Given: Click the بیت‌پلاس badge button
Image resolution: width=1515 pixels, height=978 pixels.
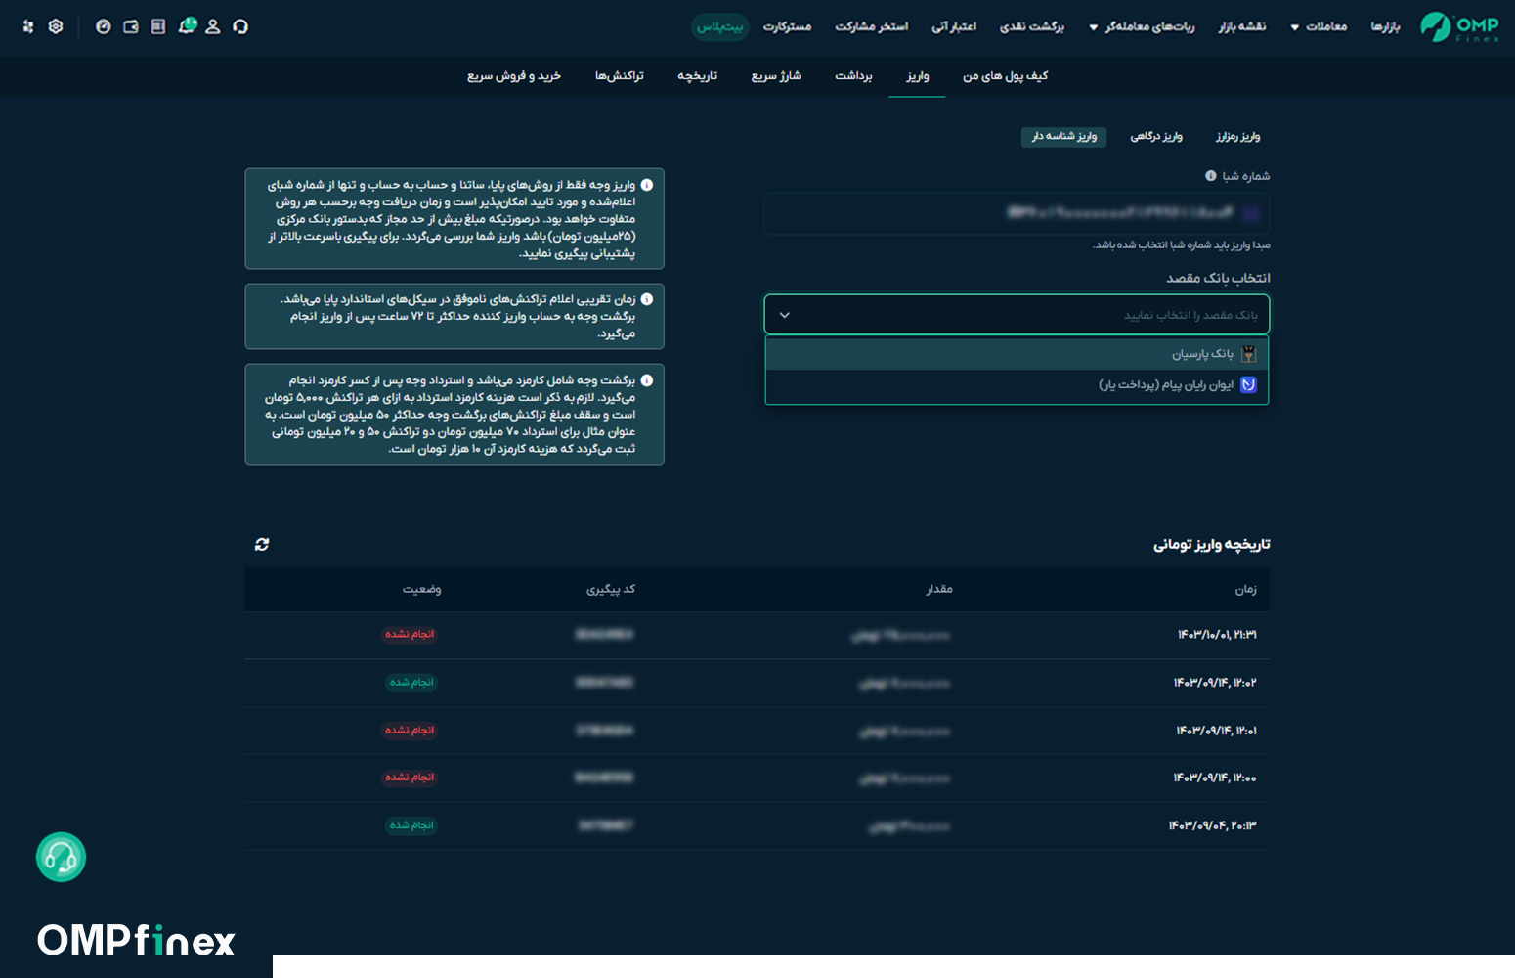Looking at the screenshot, I should coord(720,26).
